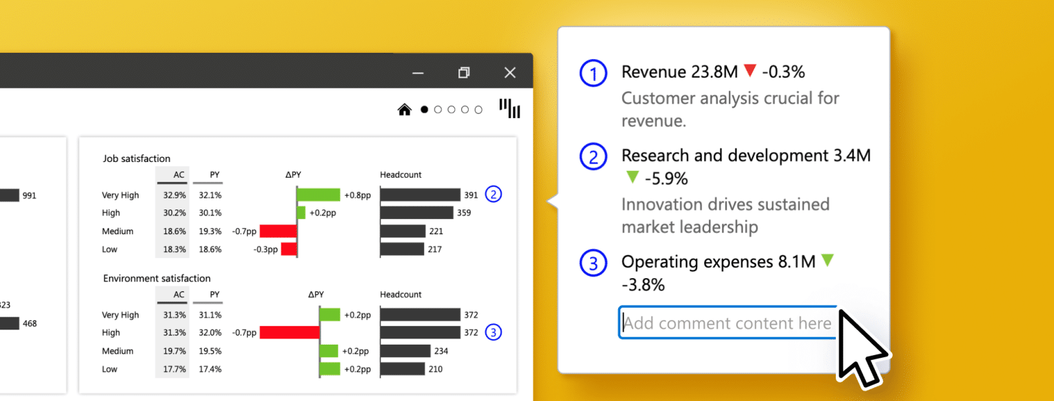This screenshot has height=401, width=1054.
Task: Open the Operating expenses 8.1M comment title
Action: [x=718, y=262]
